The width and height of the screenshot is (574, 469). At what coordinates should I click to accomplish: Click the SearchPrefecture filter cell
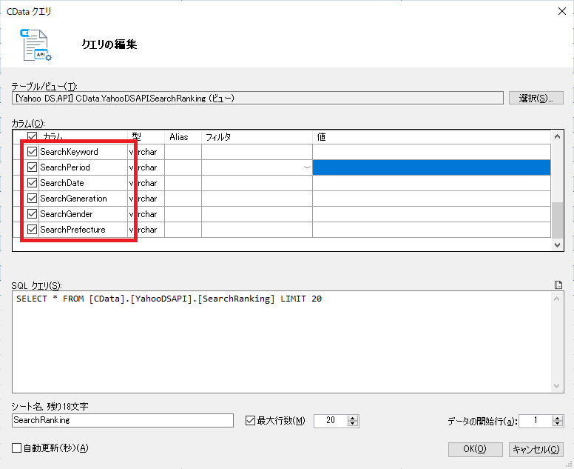(257, 230)
